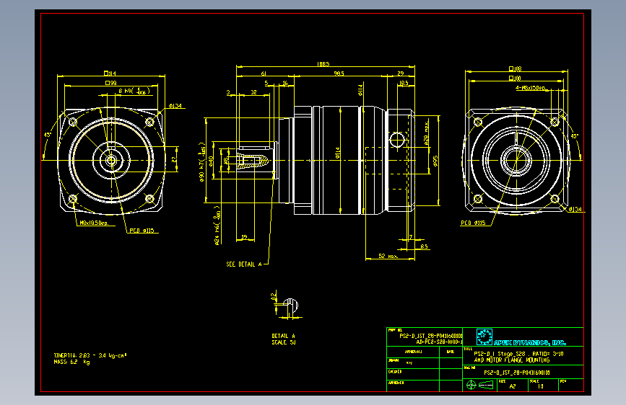Image resolution: width=626 pixels, height=405 pixels.
Task: Click the ø90 h7 tolerance dimension
Action: [x=202, y=162]
